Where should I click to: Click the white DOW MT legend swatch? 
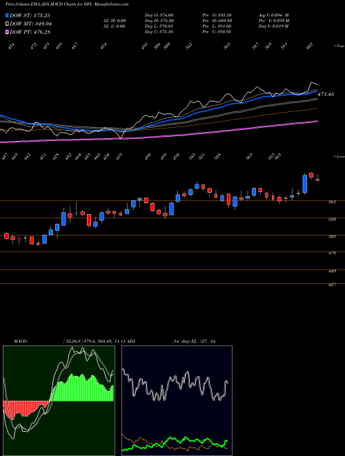coord(7,23)
